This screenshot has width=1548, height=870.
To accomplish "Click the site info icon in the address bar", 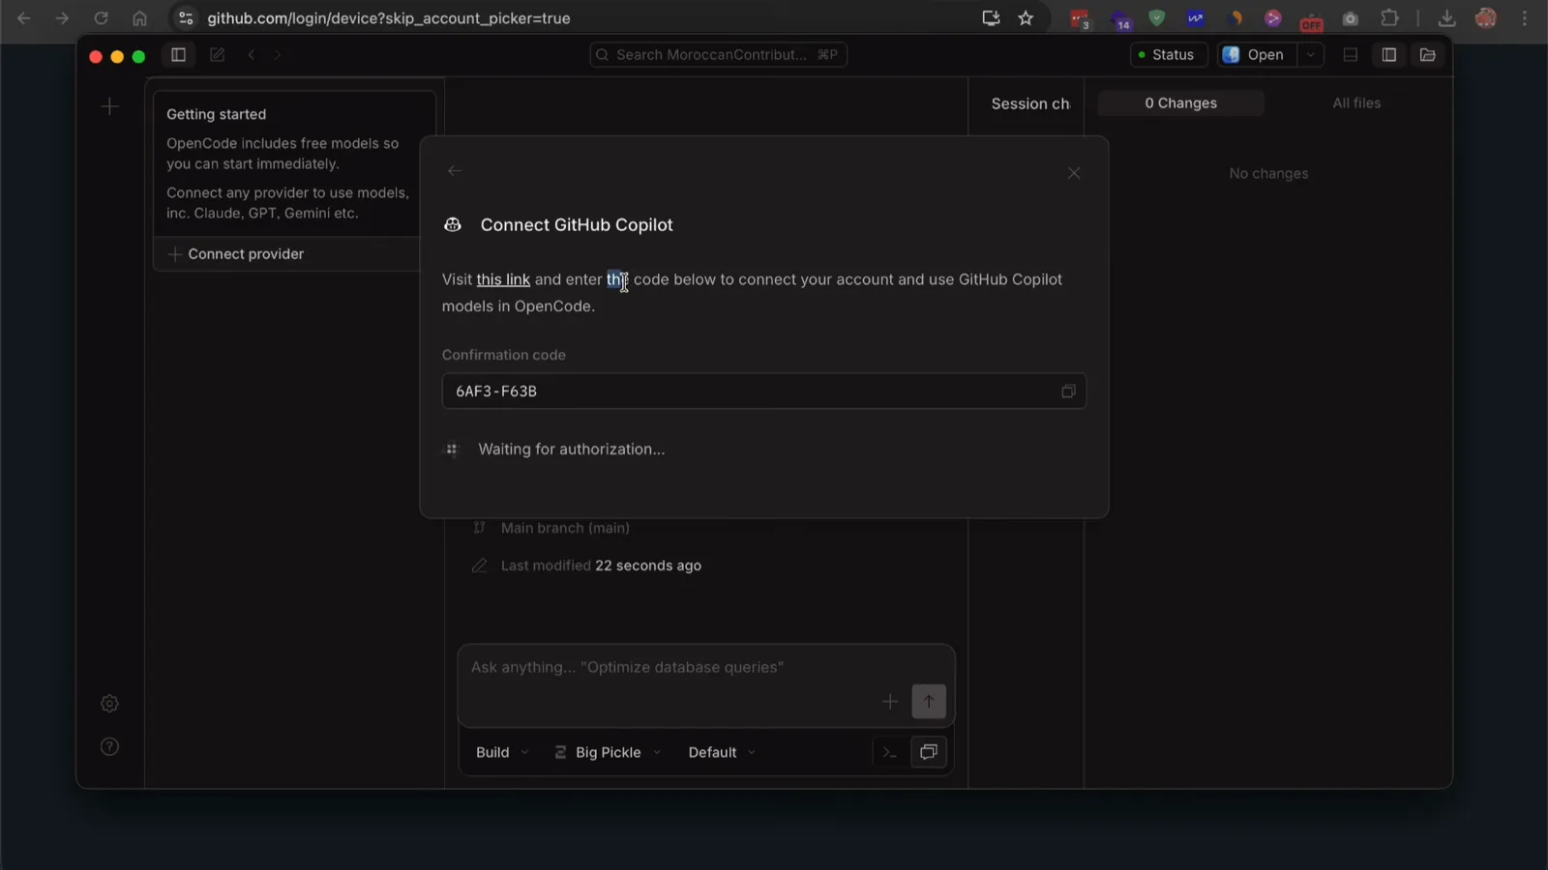I will pos(186,18).
